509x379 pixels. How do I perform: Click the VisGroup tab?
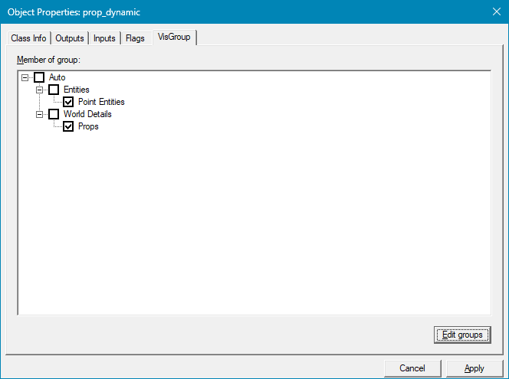point(174,37)
